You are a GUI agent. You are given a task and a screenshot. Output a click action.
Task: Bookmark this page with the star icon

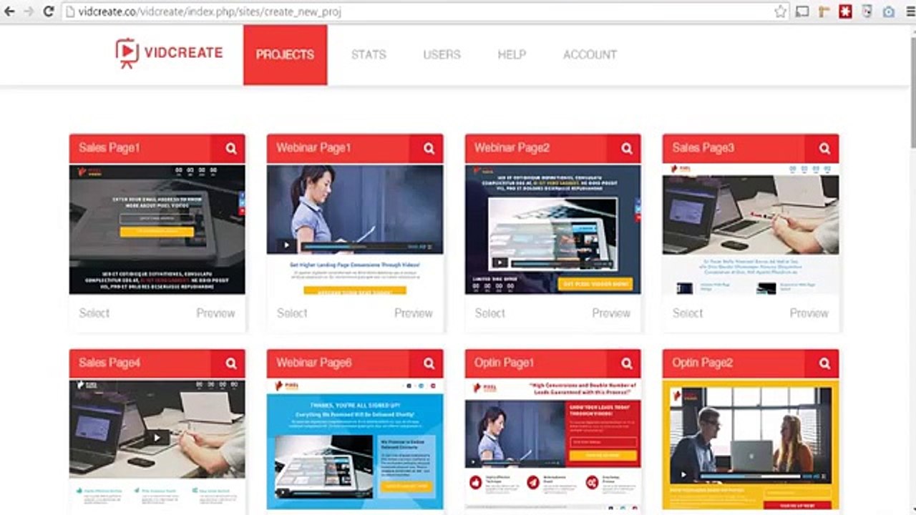click(780, 11)
